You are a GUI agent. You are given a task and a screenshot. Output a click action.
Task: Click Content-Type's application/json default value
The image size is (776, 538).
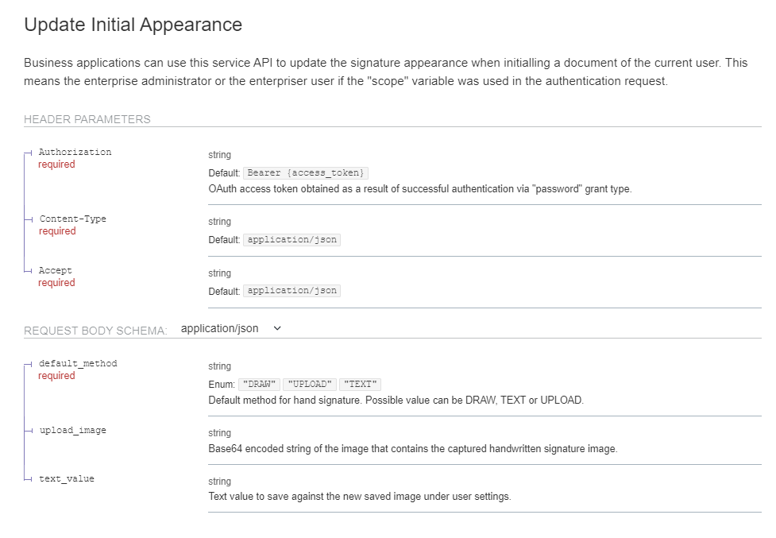(x=291, y=239)
